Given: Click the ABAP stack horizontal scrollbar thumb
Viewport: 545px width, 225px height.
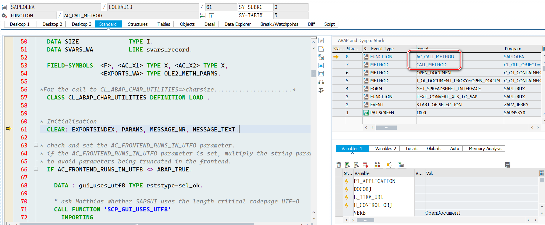Looking at the screenshot, I should pyautogui.click(x=386, y=128).
